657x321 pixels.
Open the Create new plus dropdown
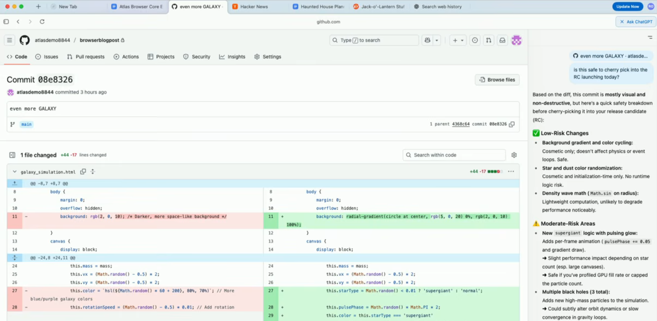pyautogui.click(x=457, y=40)
